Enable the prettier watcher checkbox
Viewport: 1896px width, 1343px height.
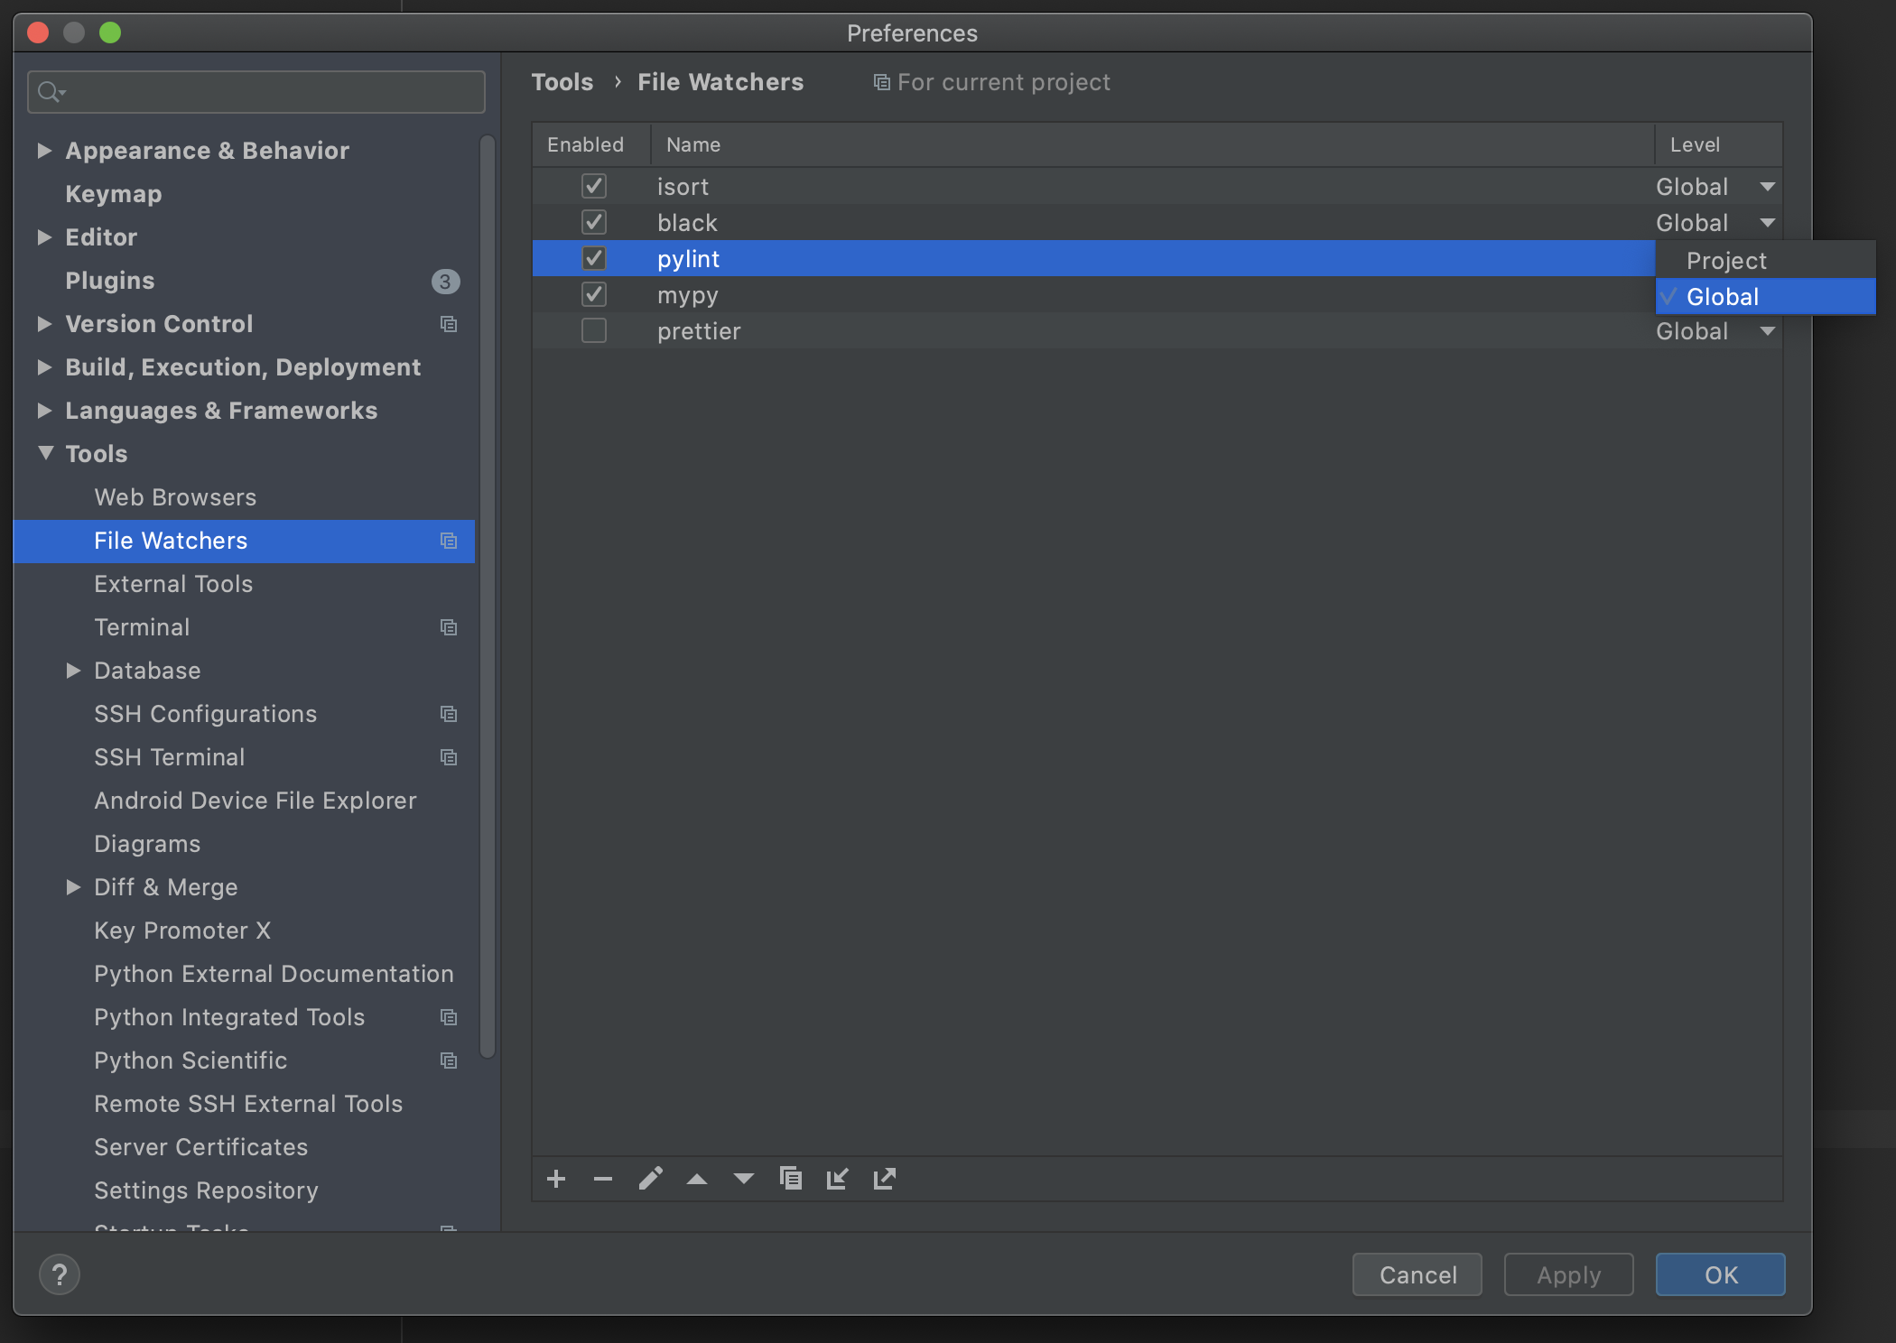click(593, 331)
